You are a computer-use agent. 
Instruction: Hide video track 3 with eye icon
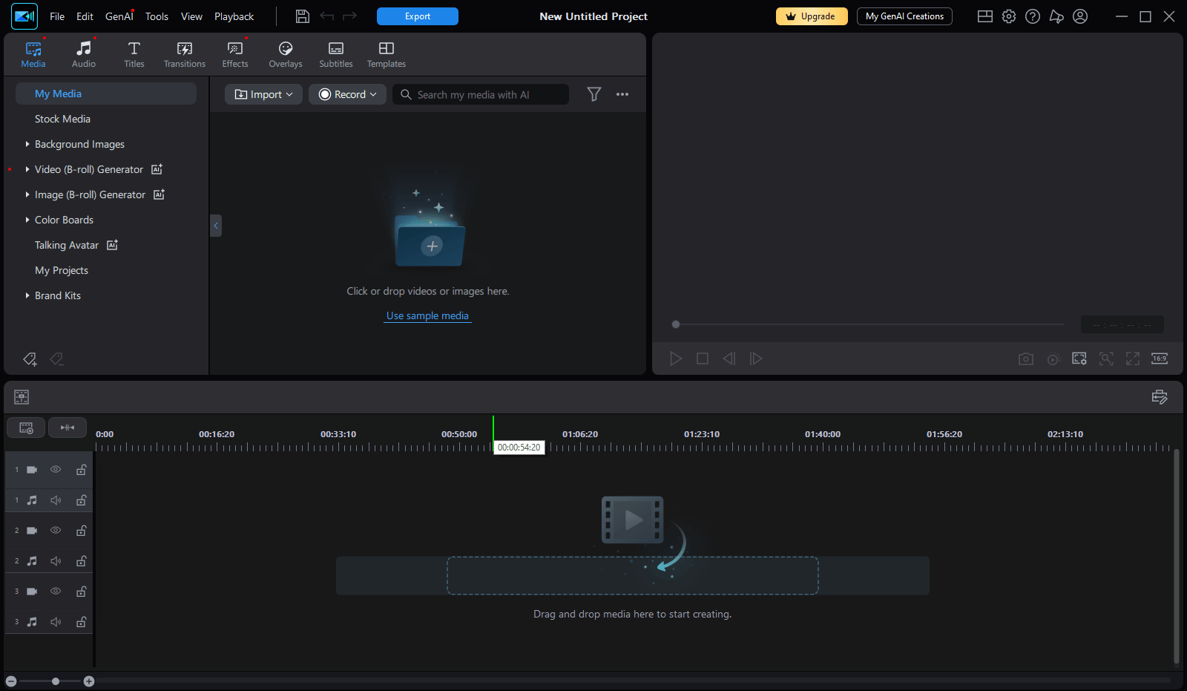pyautogui.click(x=56, y=592)
